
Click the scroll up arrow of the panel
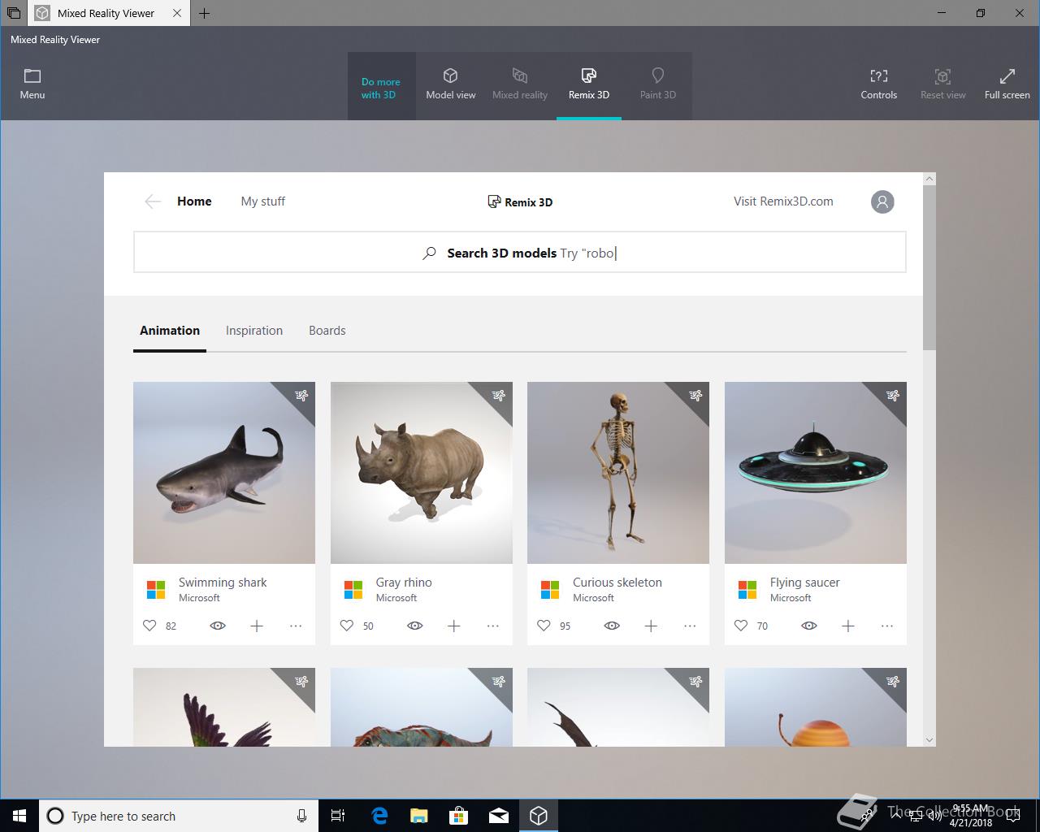click(929, 178)
